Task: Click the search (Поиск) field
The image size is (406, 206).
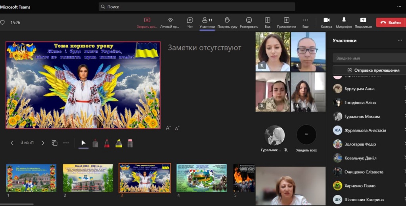Action: (x=197, y=7)
